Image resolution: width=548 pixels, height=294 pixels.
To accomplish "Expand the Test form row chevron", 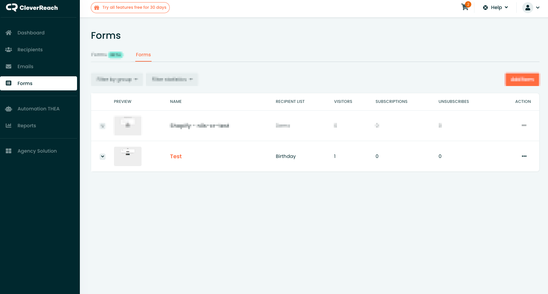I will 102,156.
